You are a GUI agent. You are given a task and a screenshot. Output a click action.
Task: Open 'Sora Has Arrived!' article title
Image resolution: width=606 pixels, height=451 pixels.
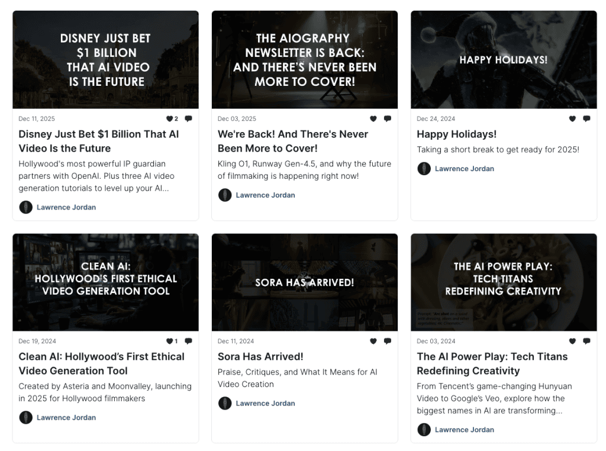(x=260, y=356)
